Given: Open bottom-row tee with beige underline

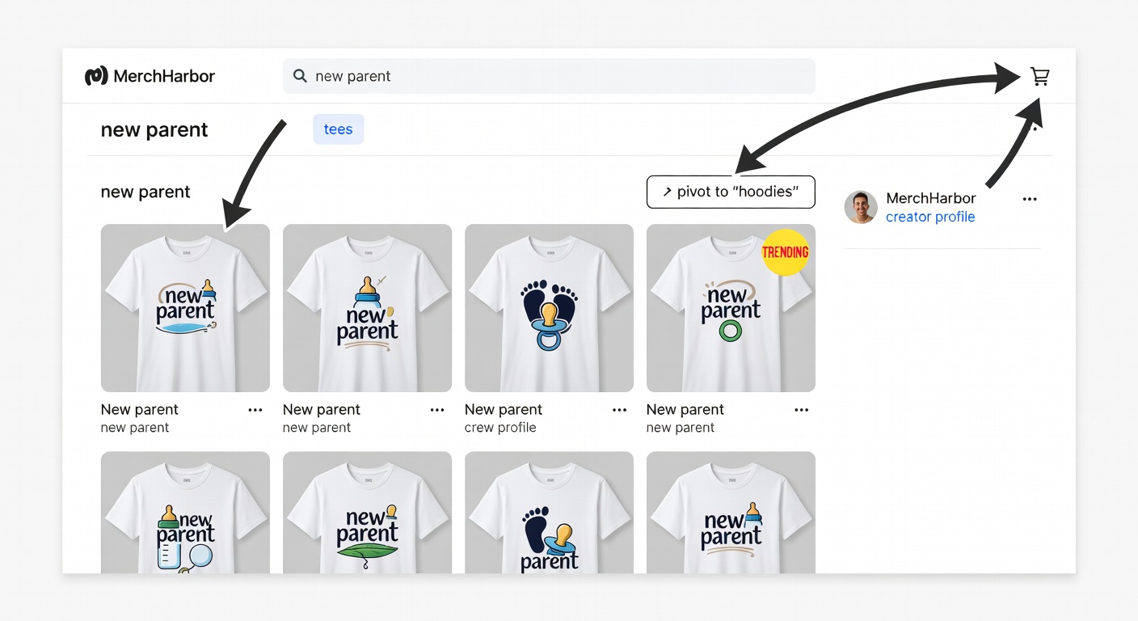Looking at the screenshot, I should [x=731, y=513].
